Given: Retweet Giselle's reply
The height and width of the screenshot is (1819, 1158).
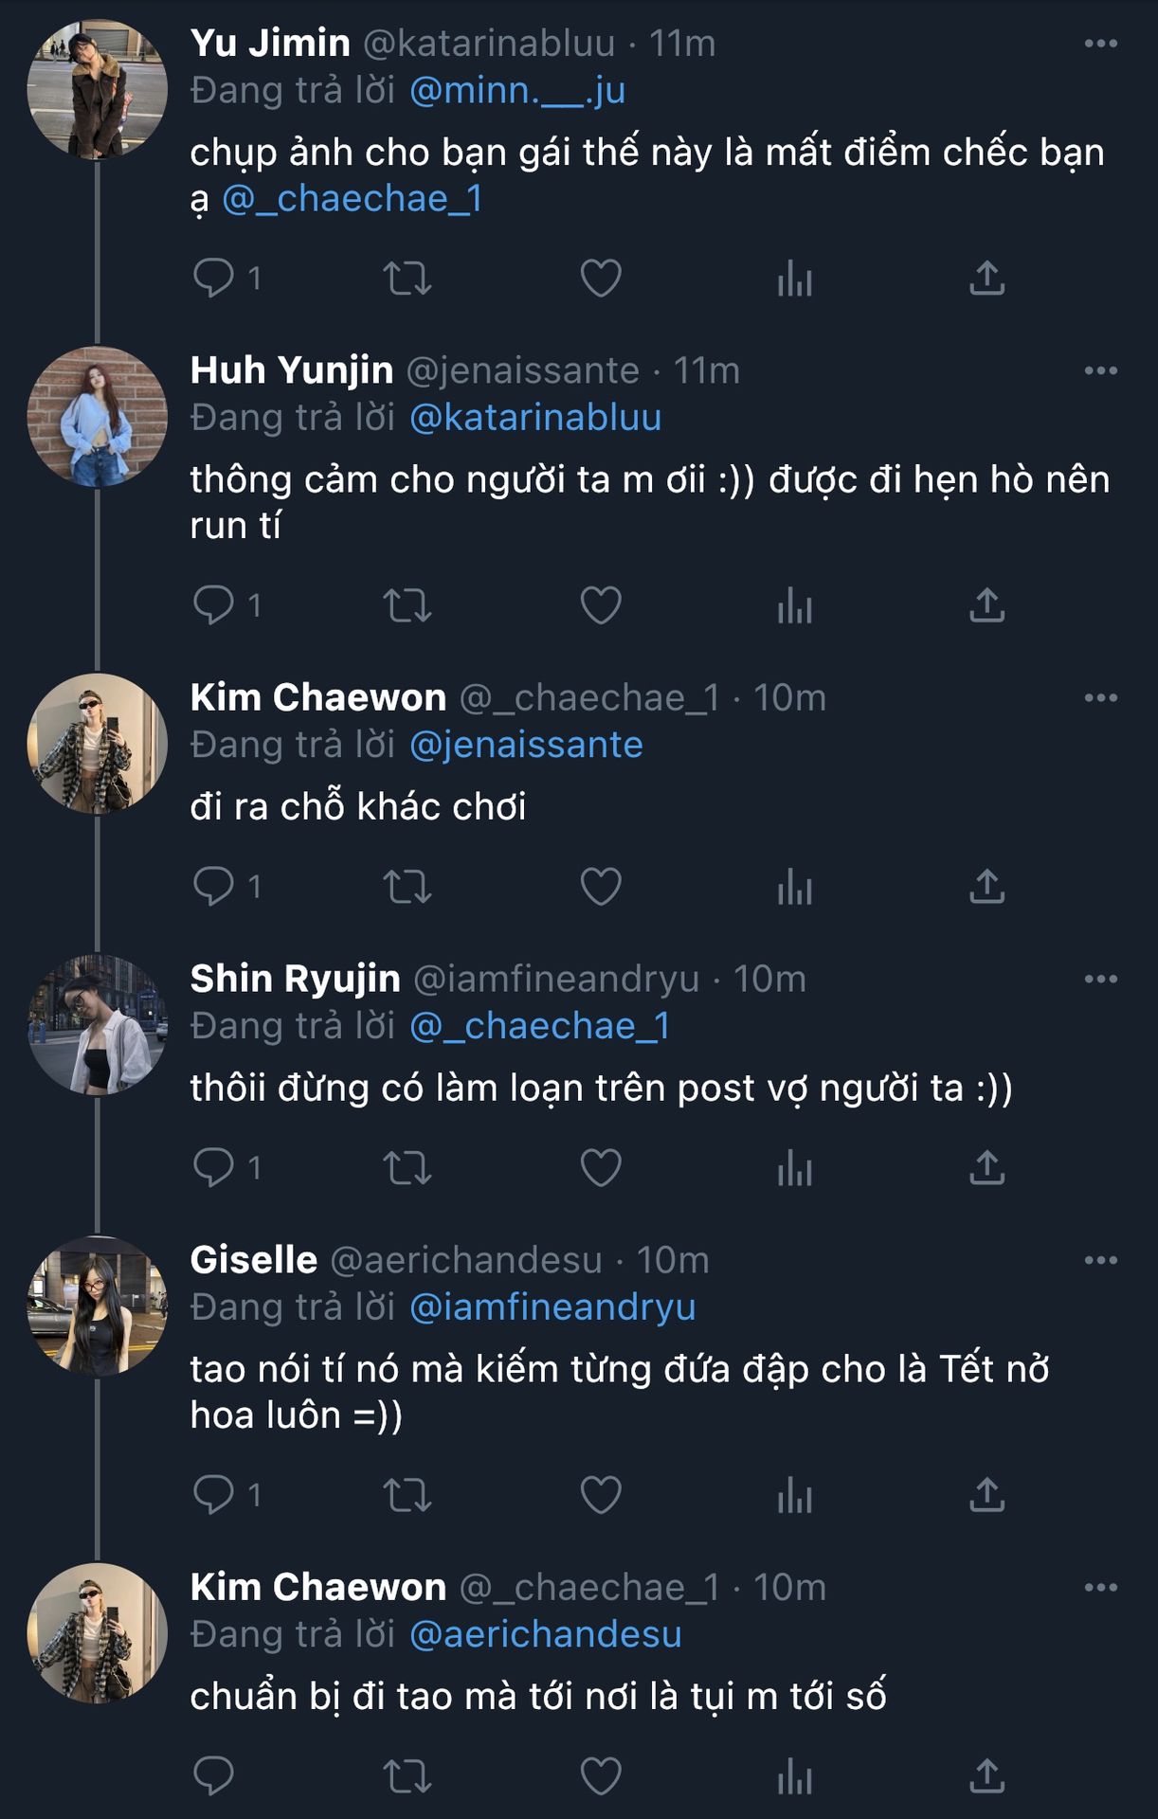Looking at the screenshot, I should click(x=407, y=1495).
